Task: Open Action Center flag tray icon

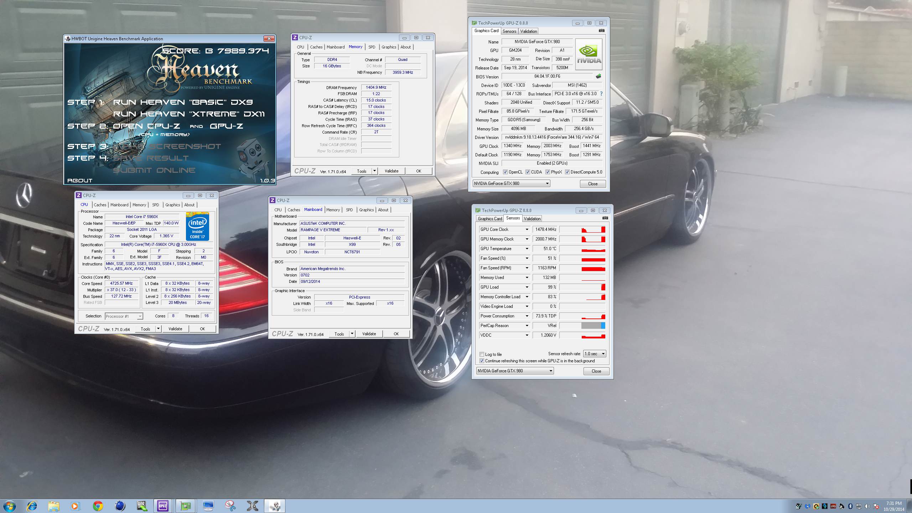Action: pyautogui.click(x=876, y=506)
